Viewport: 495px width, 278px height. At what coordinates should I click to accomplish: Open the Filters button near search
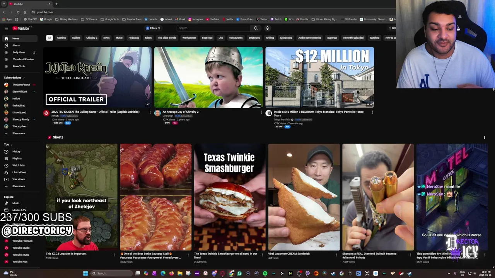(x=153, y=28)
